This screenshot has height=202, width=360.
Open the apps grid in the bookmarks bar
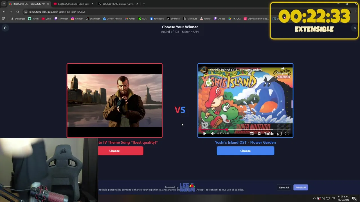(4, 19)
